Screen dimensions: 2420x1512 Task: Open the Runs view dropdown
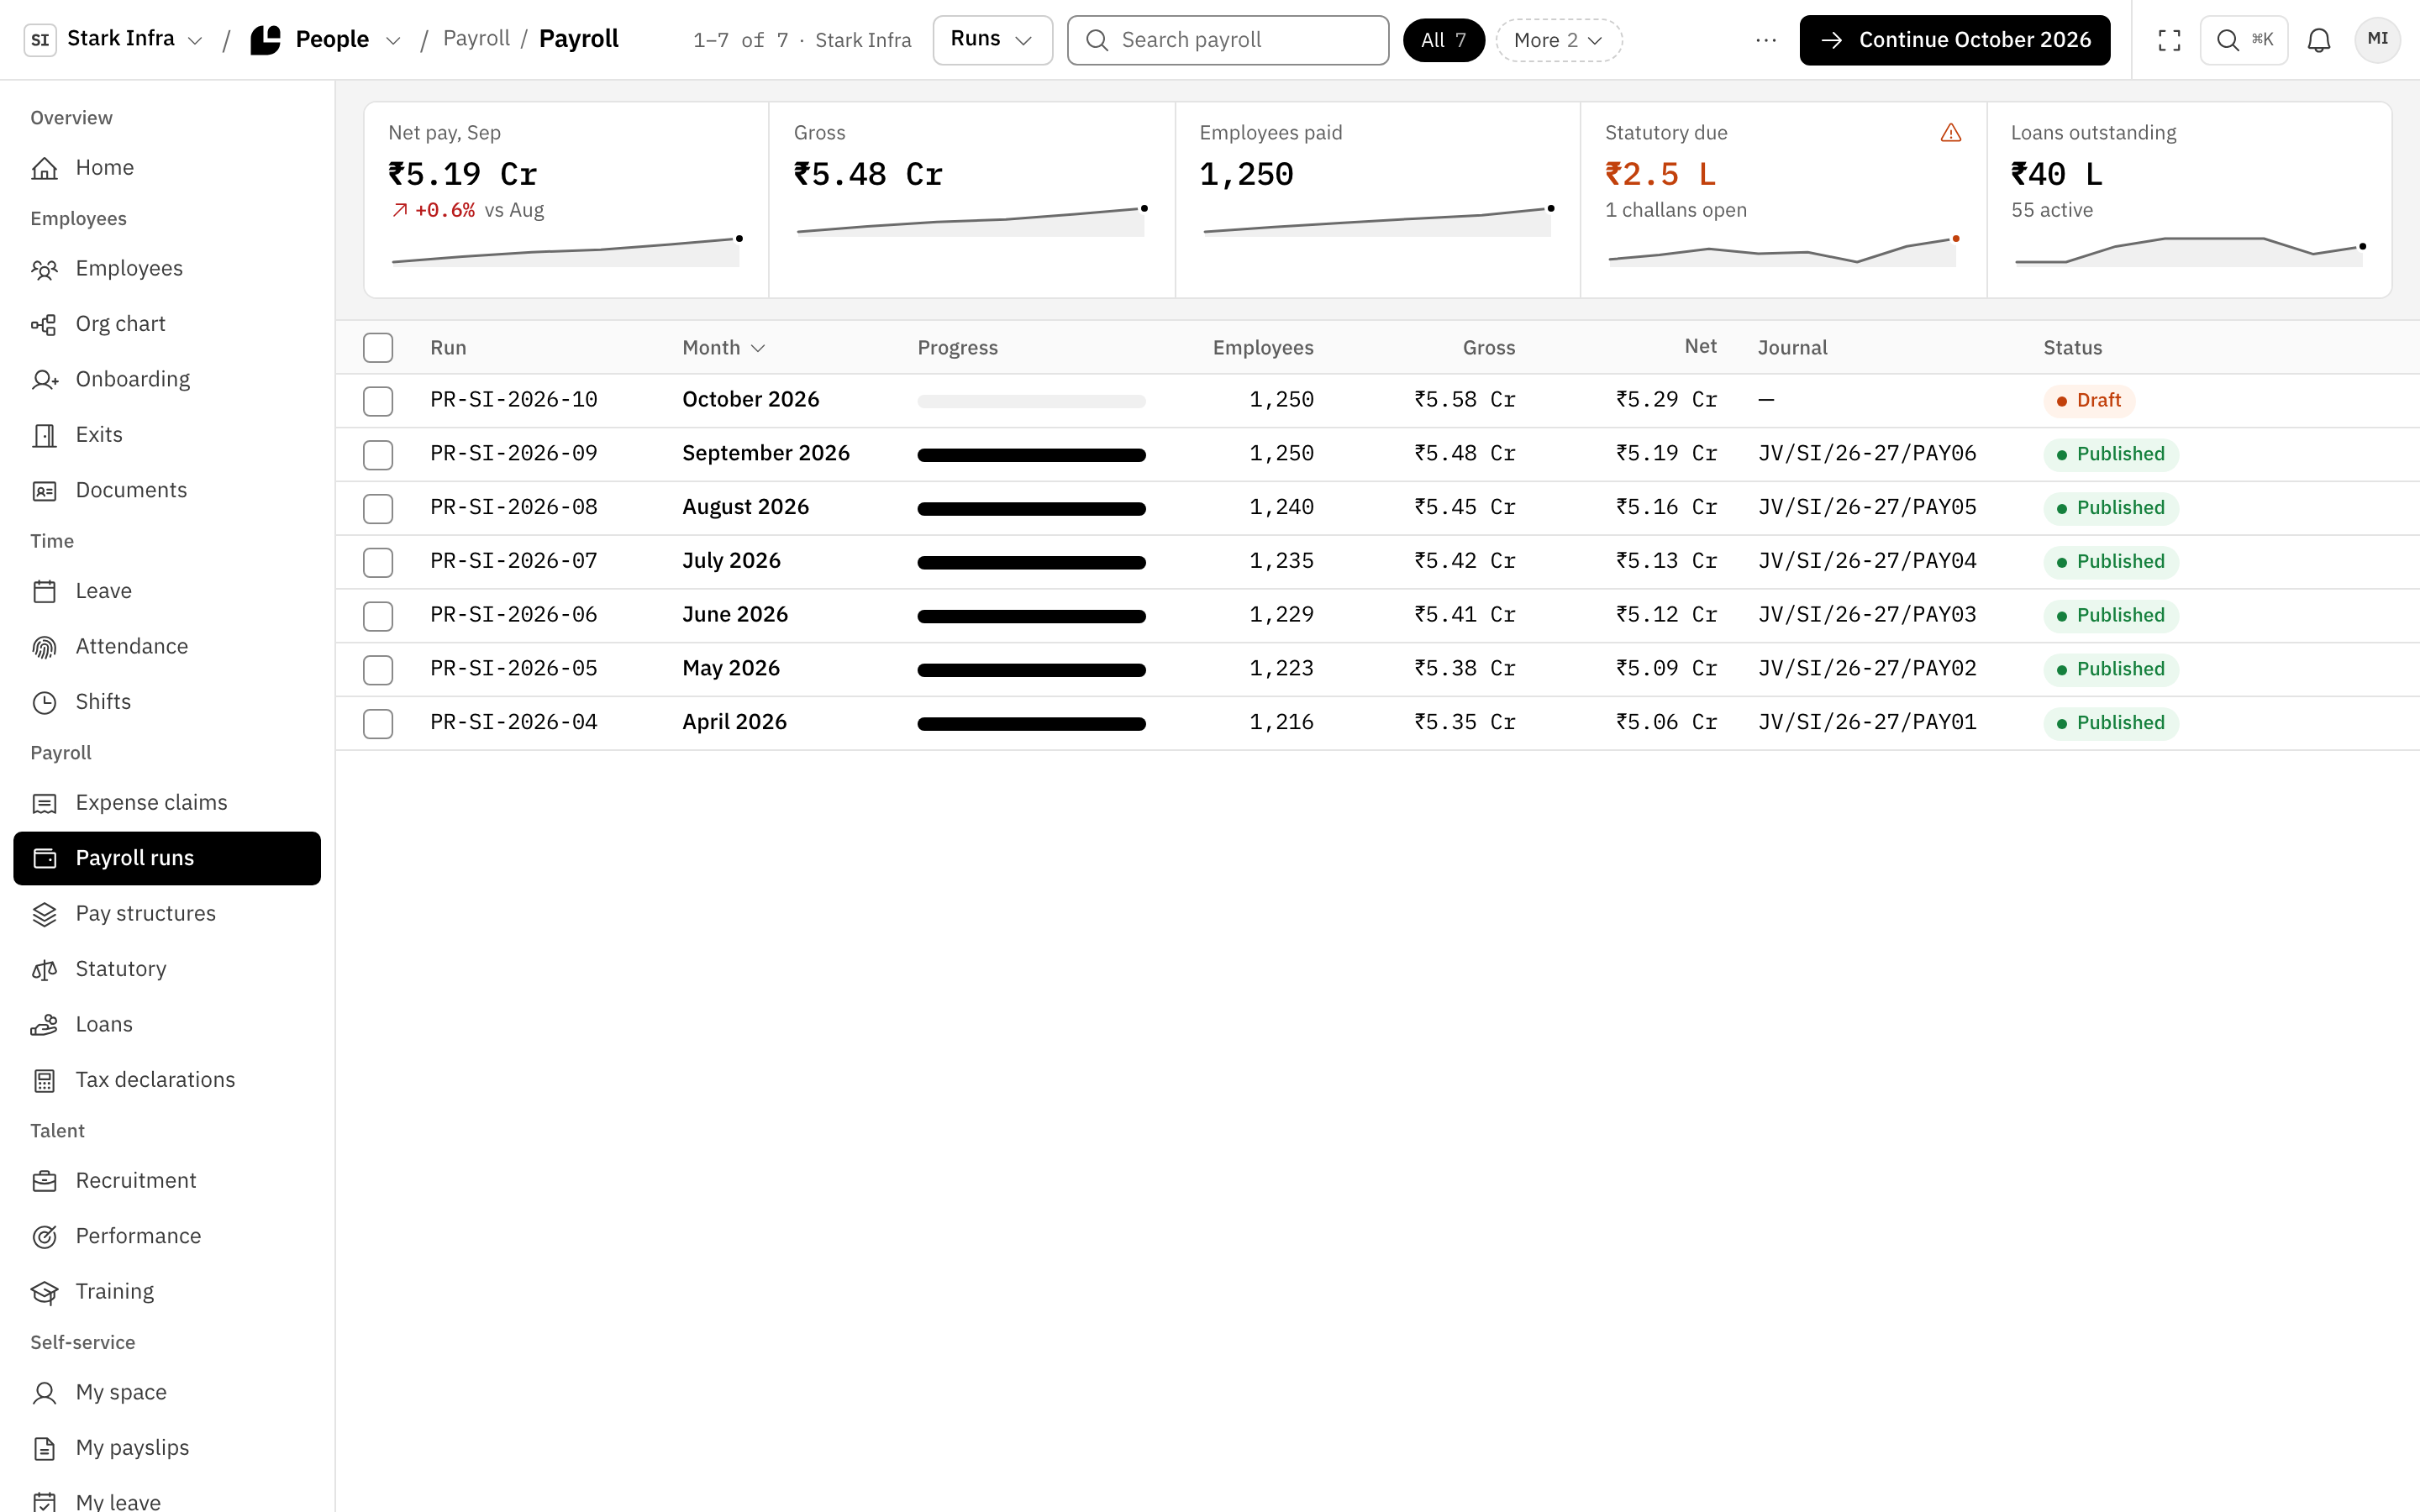pyautogui.click(x=992, y=40)
